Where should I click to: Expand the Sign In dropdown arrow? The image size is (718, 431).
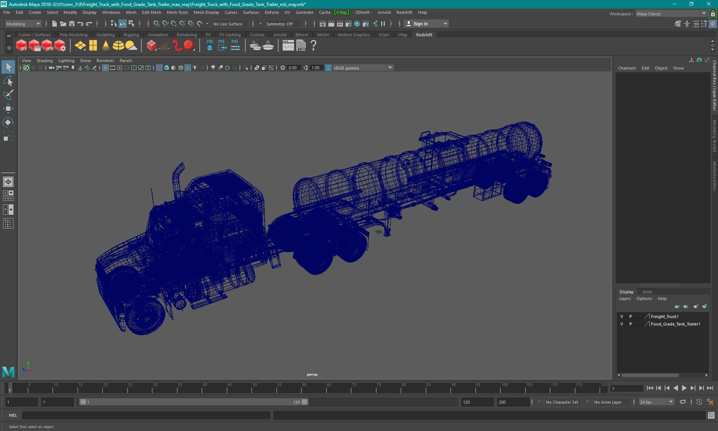click(x=445, y=24)
